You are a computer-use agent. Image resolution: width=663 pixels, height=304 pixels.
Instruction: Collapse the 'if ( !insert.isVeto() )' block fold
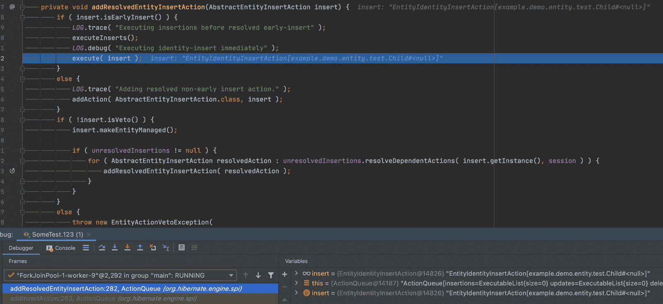point(22,120)
